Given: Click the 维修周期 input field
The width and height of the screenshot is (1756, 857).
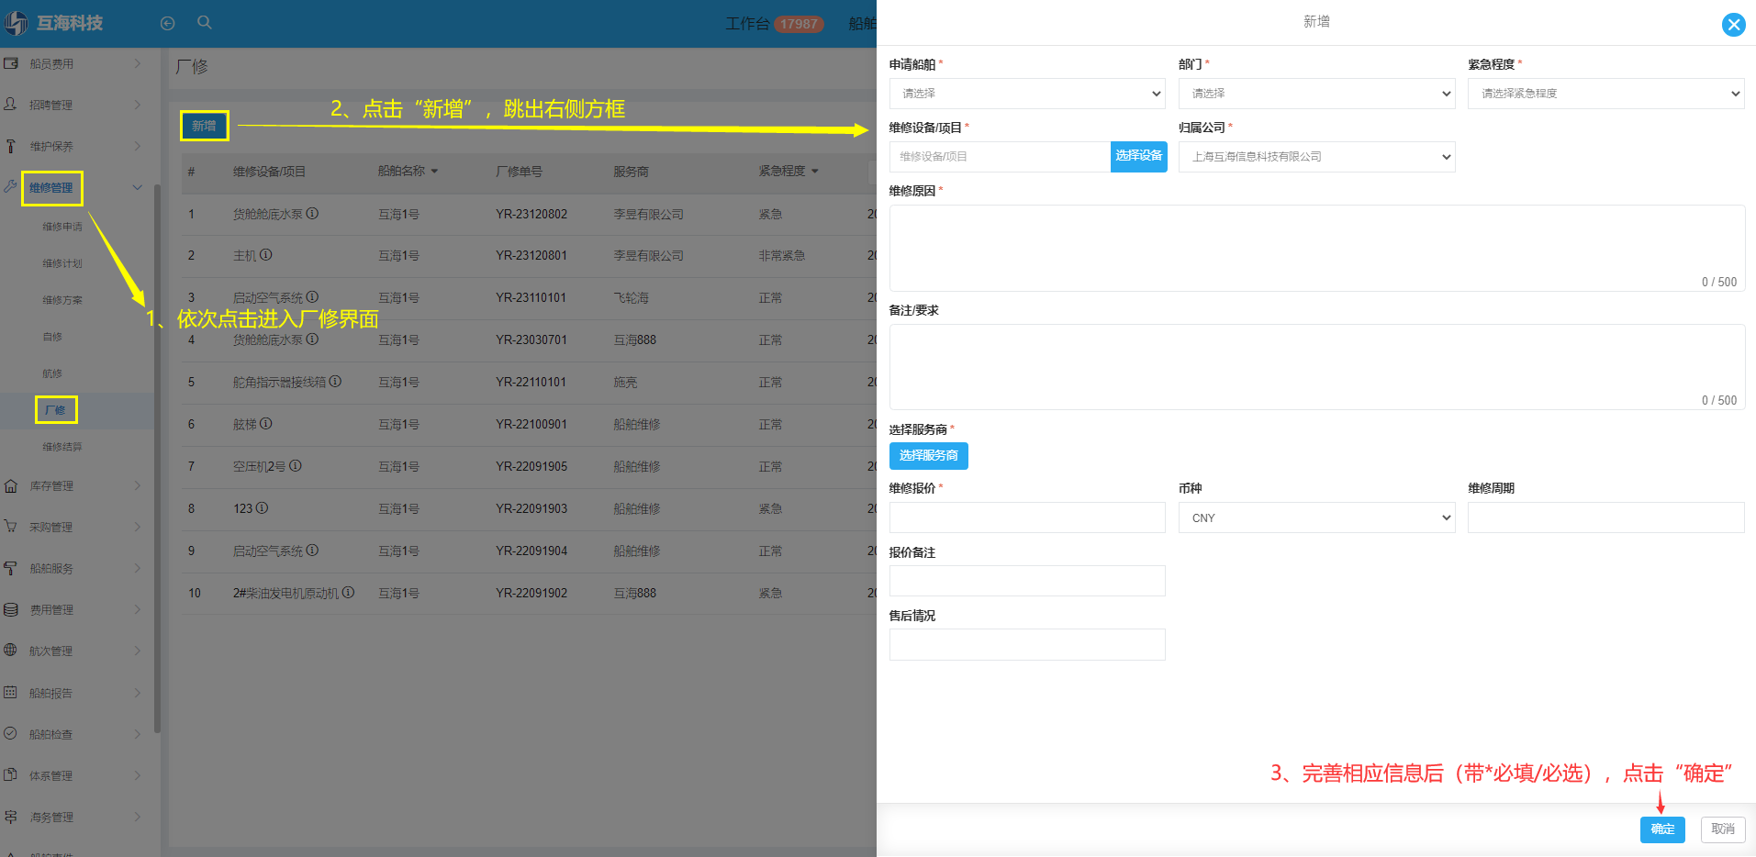Looking at the screenshot, I should pos(1605,518).
